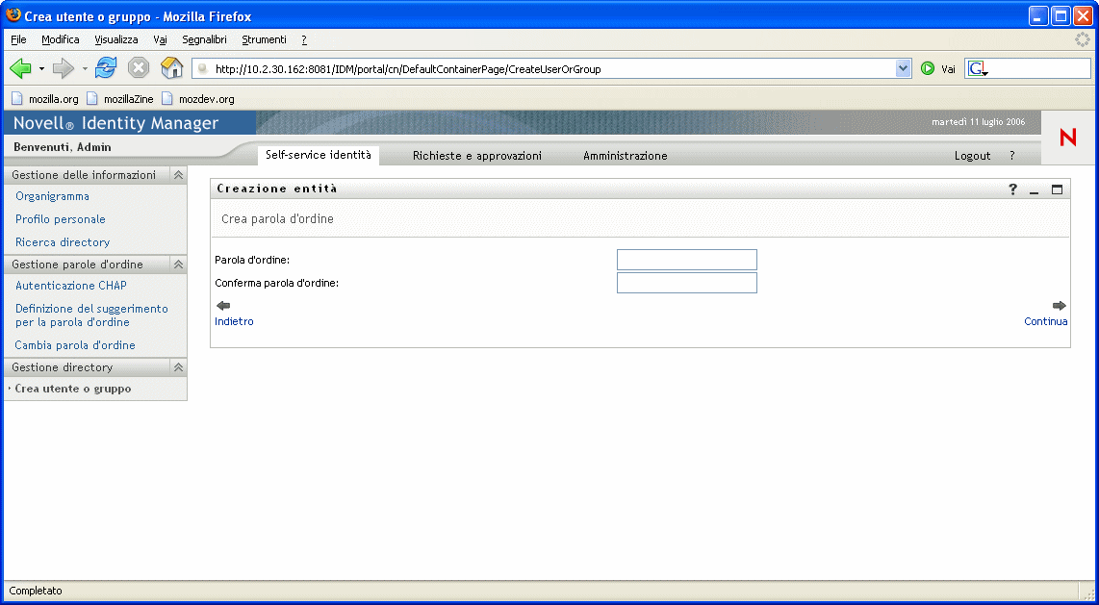The height and width of the screenshot is (605, 1099).
Task: Open the Google search engine icon
Action: pos(977,68)
